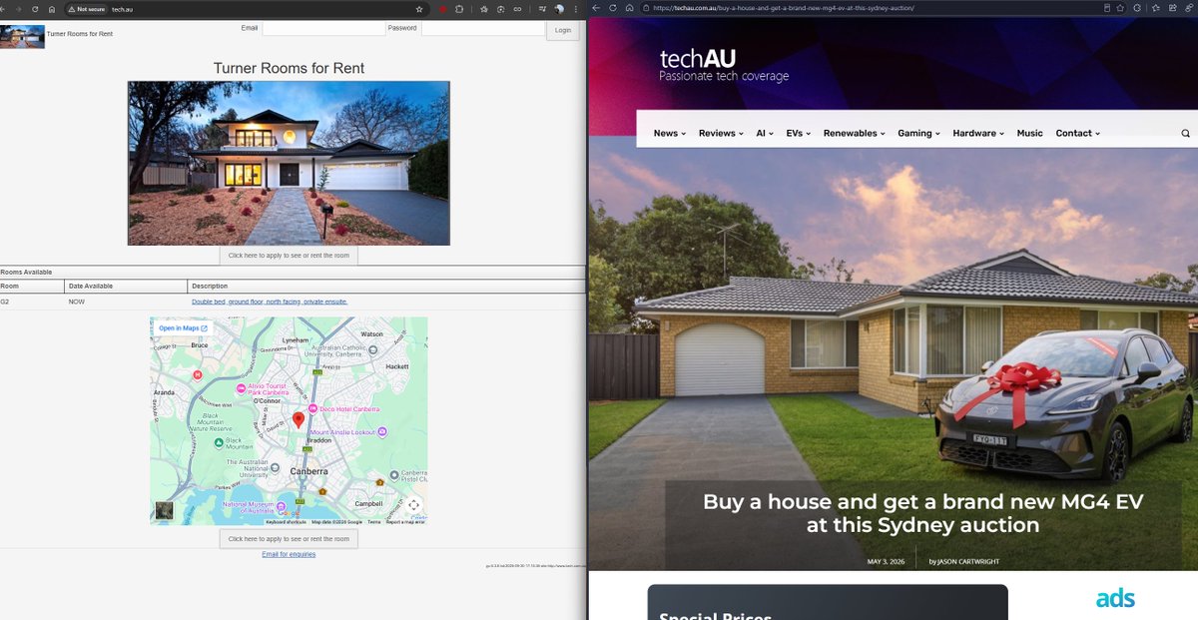Open the Hardware dropdown
The height and width of the screenshot is (620, 1198).
click(978, 133)
